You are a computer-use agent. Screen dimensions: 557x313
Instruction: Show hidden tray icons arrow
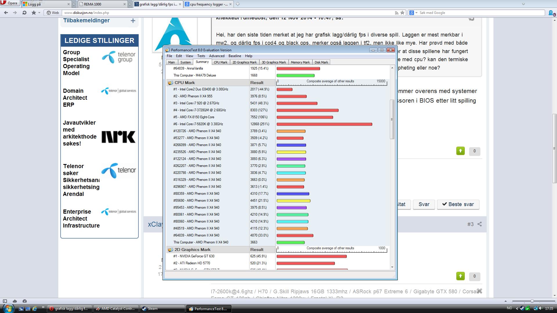(x=517, y=308)
